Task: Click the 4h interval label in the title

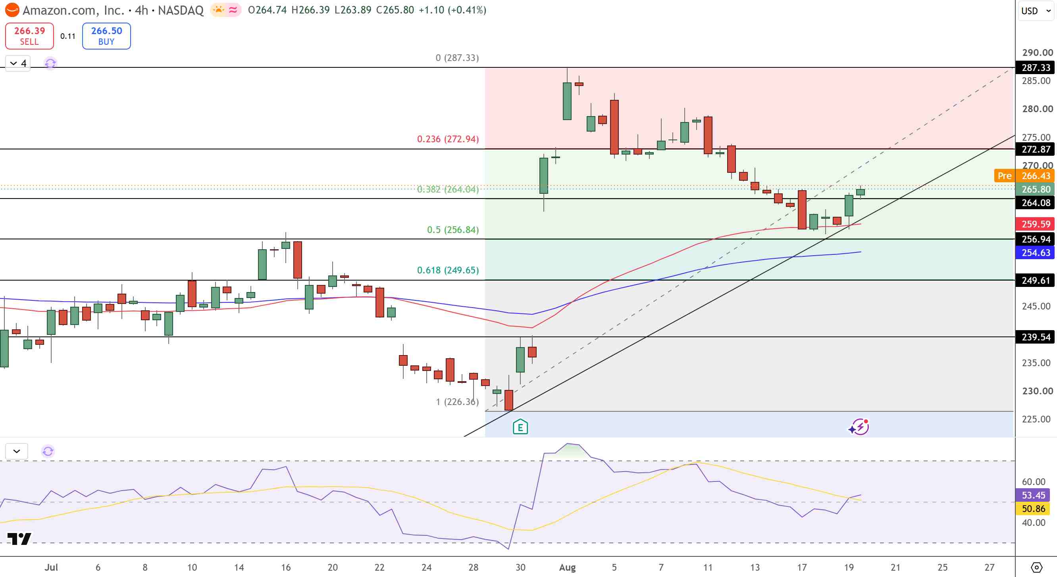Action: [x=141, y=10]
